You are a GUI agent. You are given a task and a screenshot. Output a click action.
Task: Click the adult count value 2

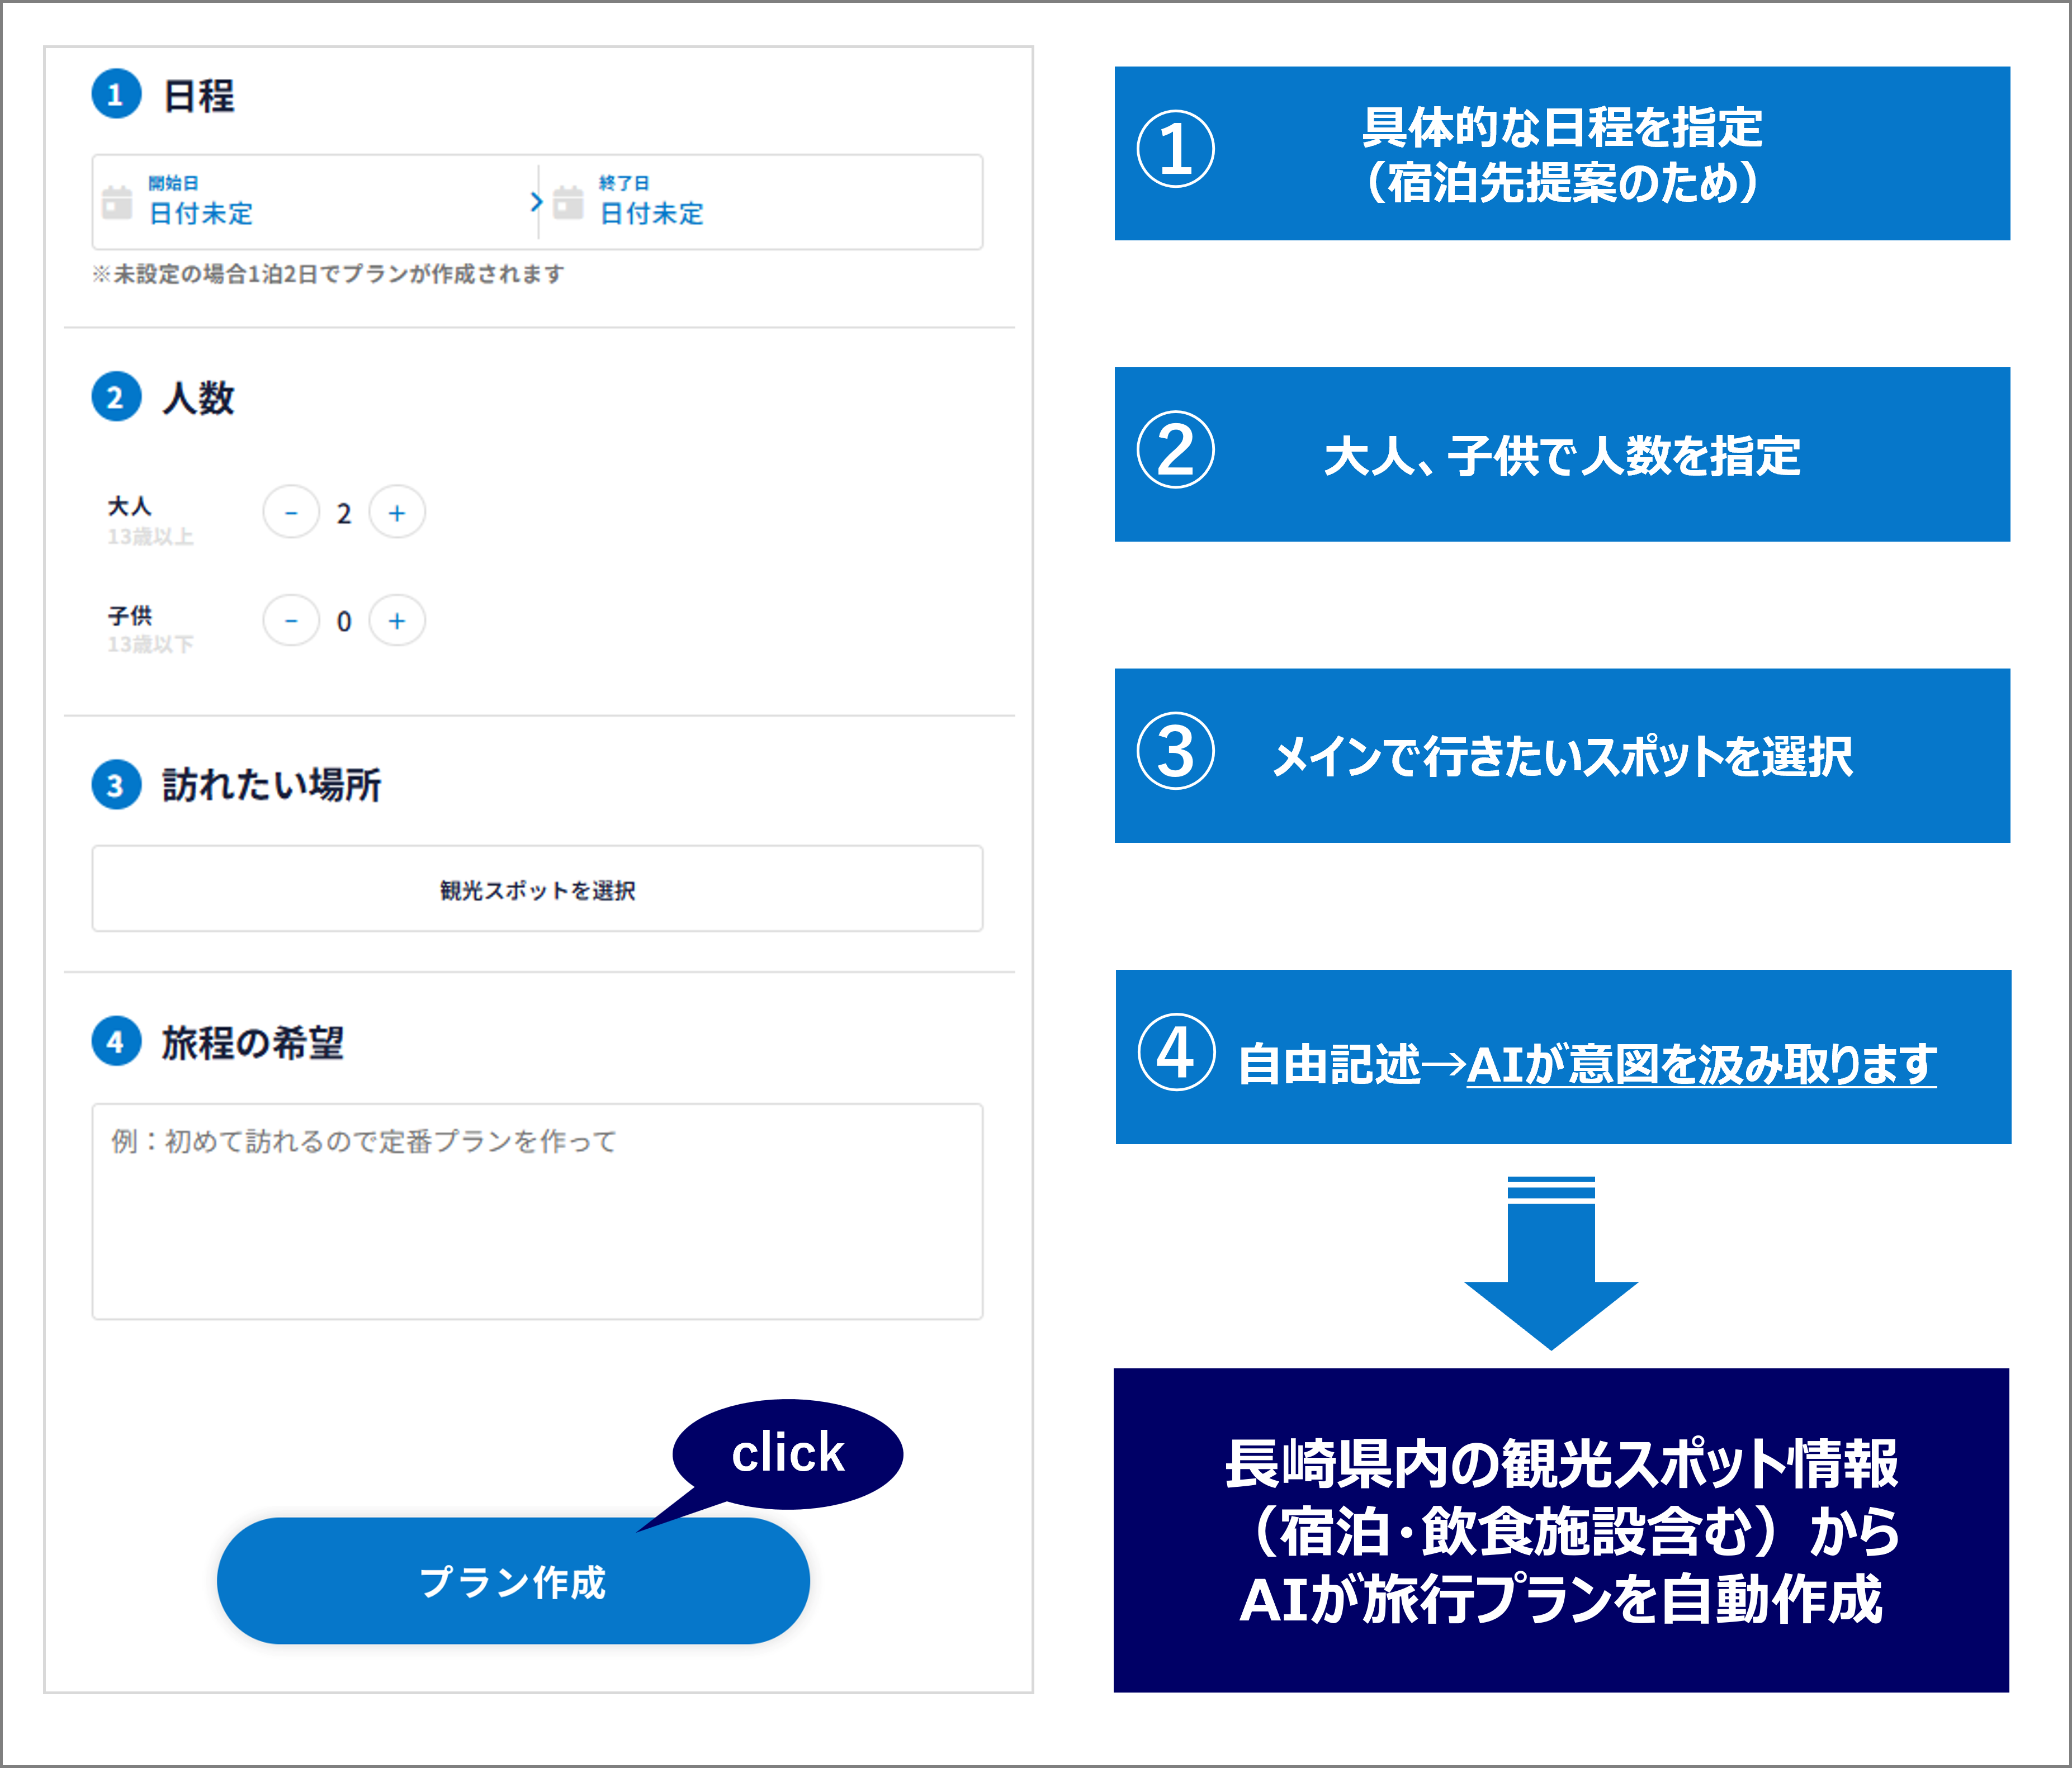(x=344, y=514)
